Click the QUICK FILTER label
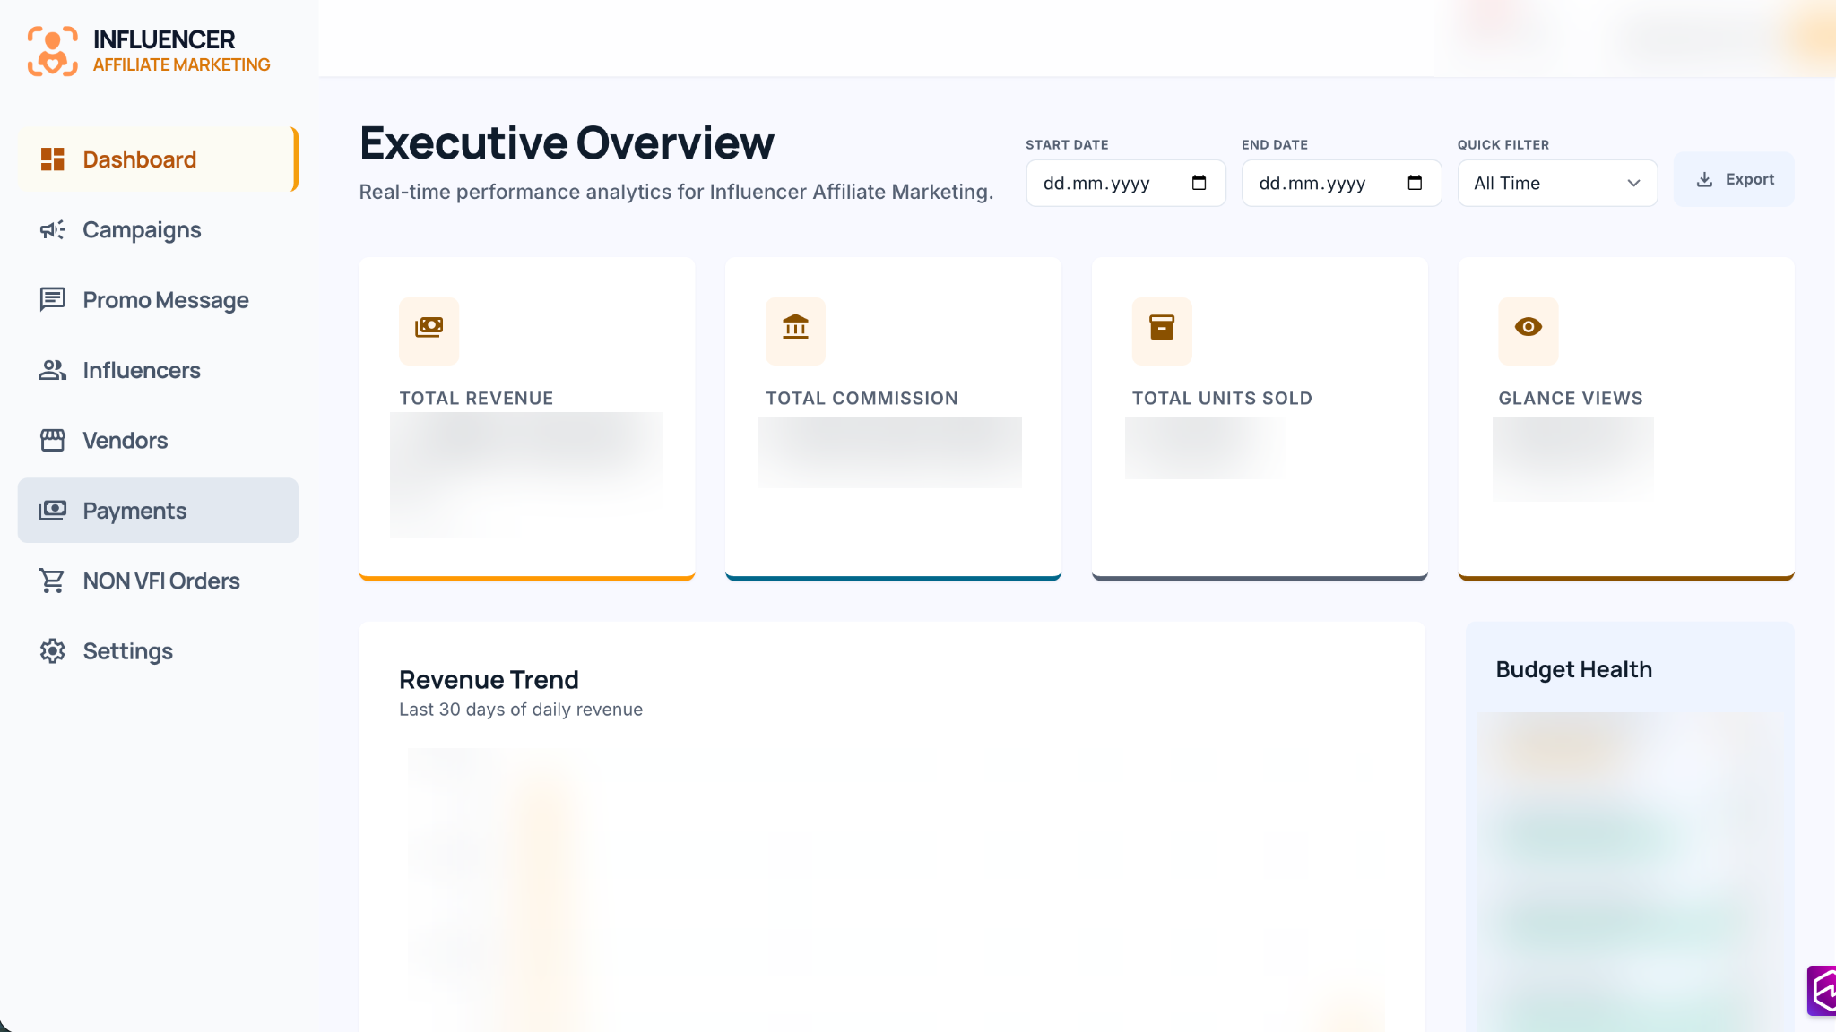This screenshot has width=1836, height=1032. coord(1503,145)
